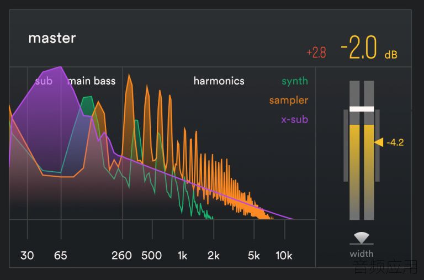Click the width label
The width and height of the screenshot is (424, 280).
coord(362,253)
